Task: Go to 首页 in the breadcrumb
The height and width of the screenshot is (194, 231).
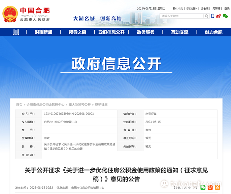Action: pyautogui.click(x=19, y=104)
